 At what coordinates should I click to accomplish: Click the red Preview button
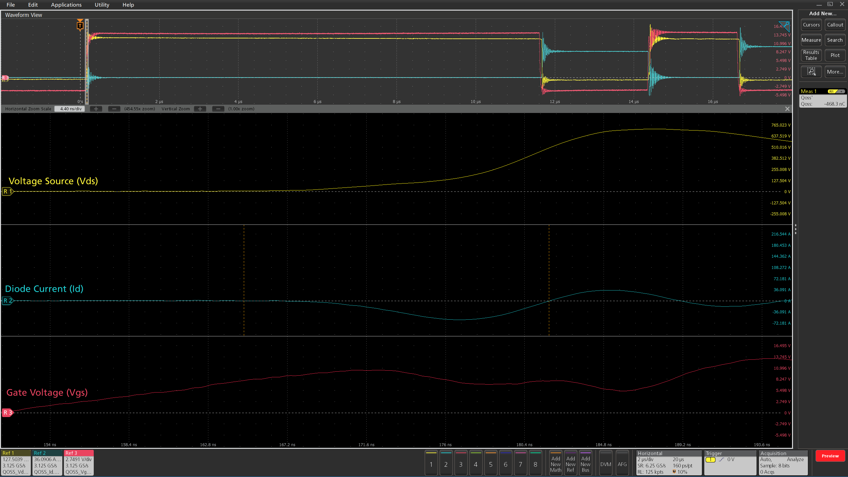pyautogui.click(x=830, y=456)
